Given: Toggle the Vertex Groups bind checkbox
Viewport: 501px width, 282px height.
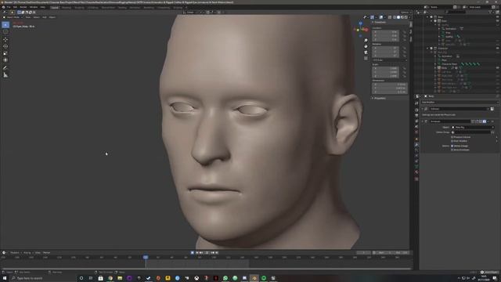Looking at the screenshot, I should [x=452, y=146].
